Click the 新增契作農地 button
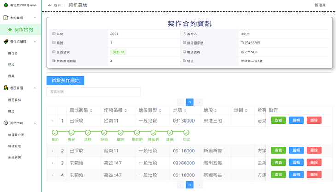336x192 pixels. tap(65, 80)
